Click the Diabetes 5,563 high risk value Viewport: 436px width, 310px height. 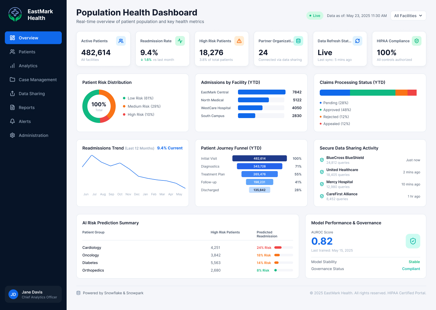[x=216, y=263]
